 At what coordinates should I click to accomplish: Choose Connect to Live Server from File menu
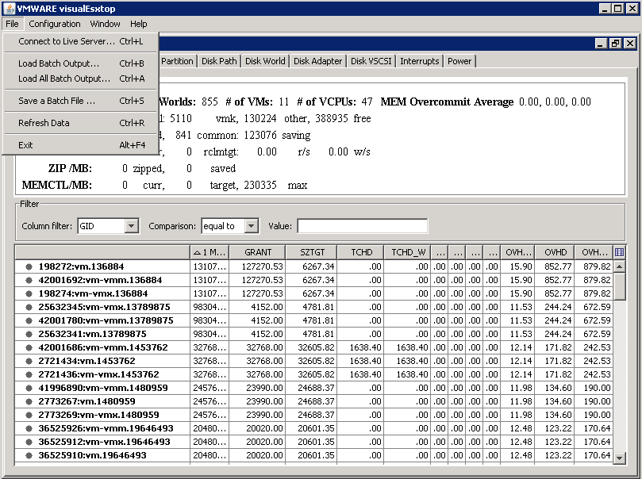(x=81, y=41)
